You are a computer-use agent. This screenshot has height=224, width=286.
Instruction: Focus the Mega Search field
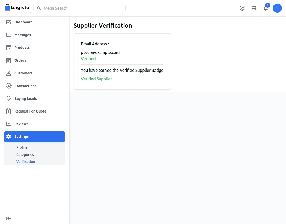pyautogui.click(x=82, y=8)
